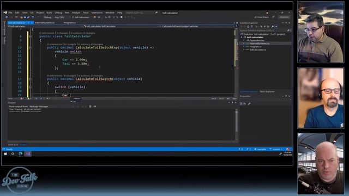Image resolution: width=349 pixels, height=196 pixels.
Task: Click the Live Share button
Action: tap(262, 17)
